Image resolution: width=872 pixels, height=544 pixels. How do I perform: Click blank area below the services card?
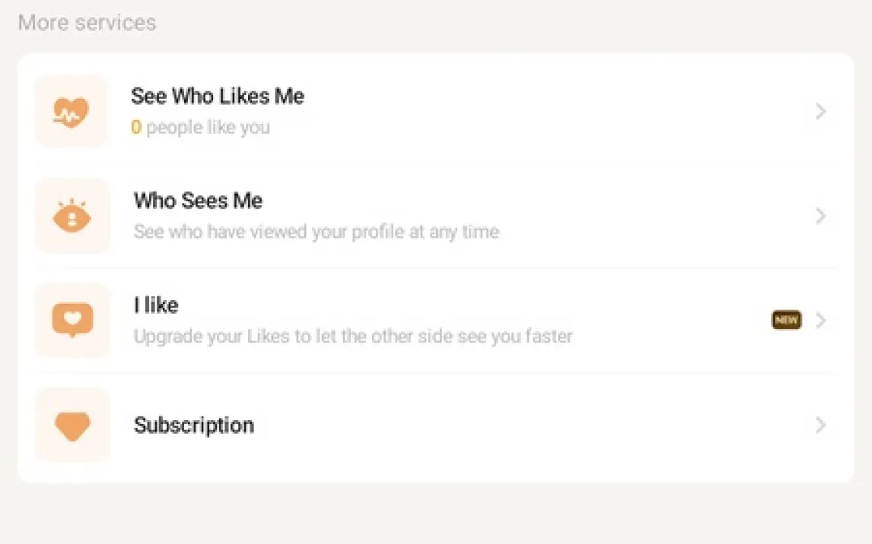point(435,514)
